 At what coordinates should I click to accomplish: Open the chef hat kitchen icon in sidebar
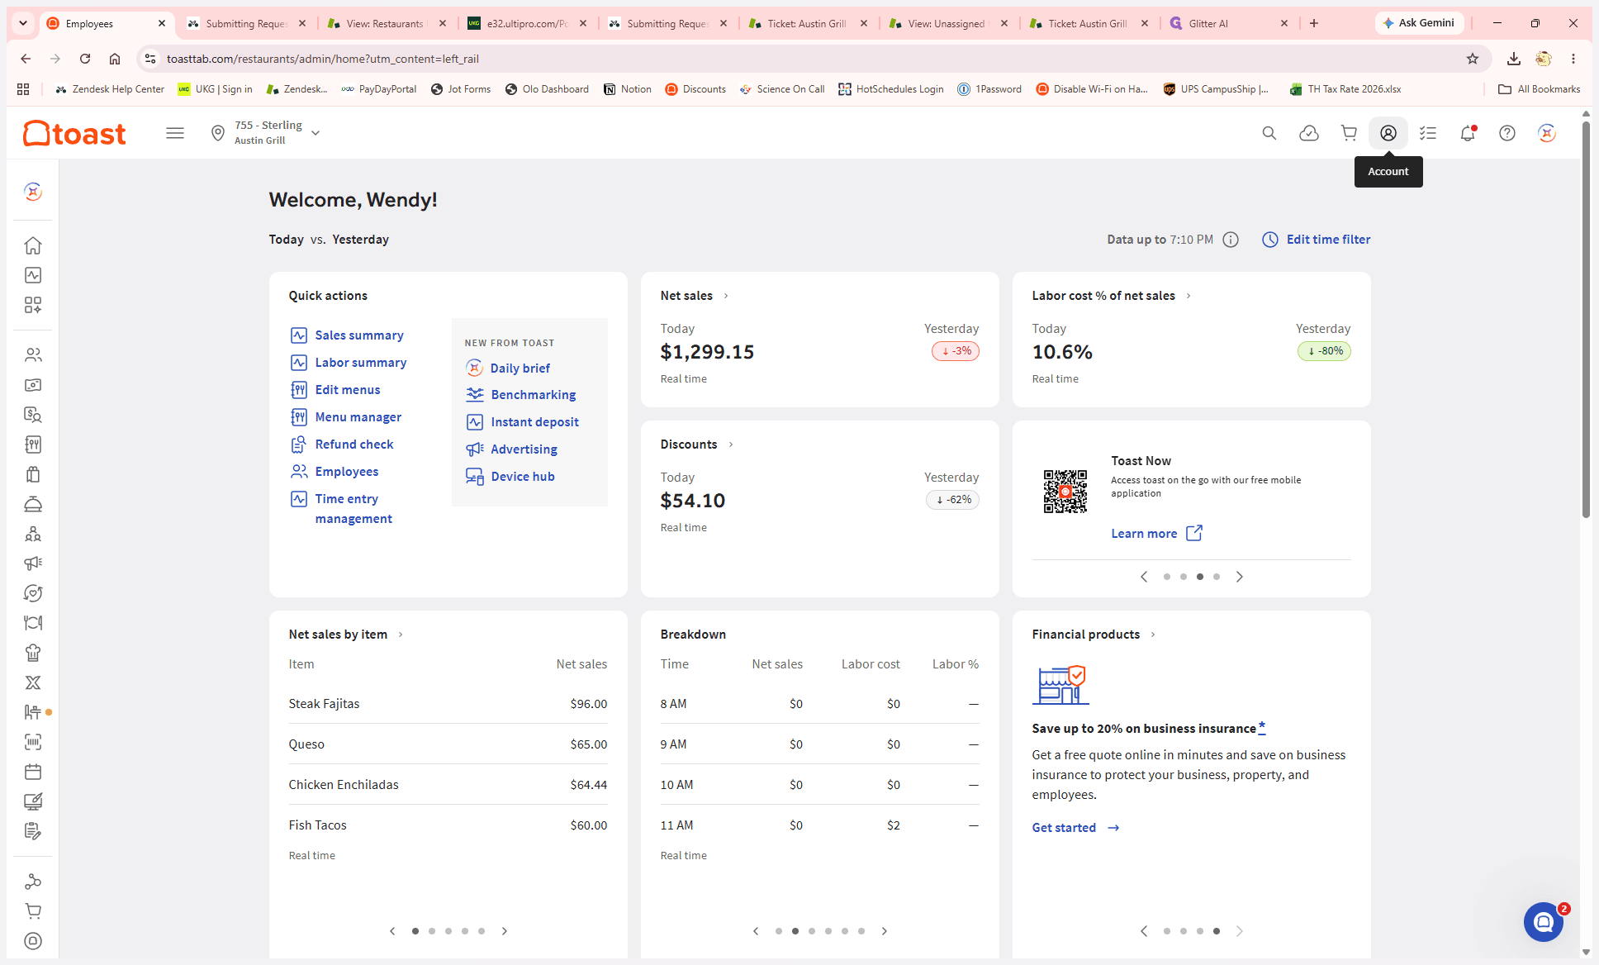click(33, 653)
